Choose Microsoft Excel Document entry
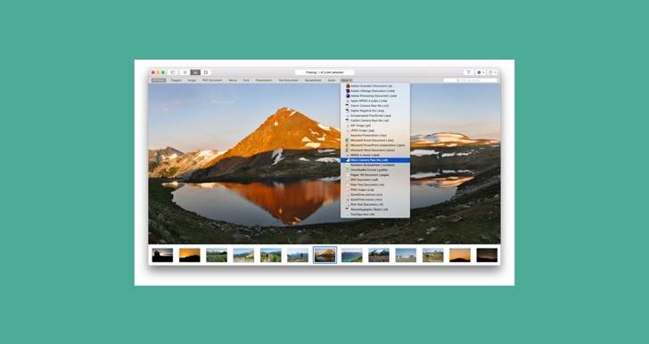The image size is (649, 344). pyautogui.click(x=375, y=140)
